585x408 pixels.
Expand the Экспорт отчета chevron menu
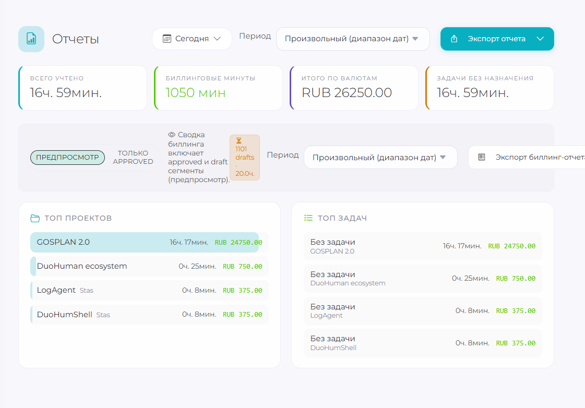pyautogui.click(x=540, y=39)
